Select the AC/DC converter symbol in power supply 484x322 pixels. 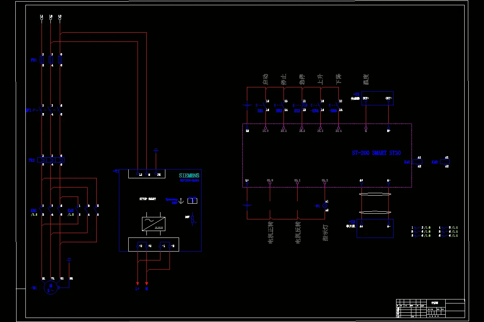pyautogui.click(x=153, y=223)
